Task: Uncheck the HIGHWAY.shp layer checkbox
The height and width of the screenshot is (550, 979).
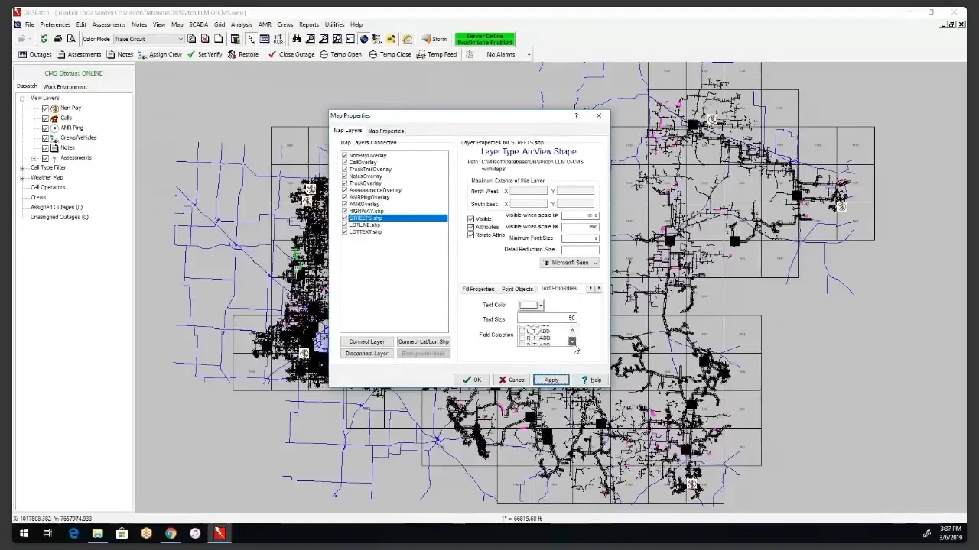Action: 345,211
